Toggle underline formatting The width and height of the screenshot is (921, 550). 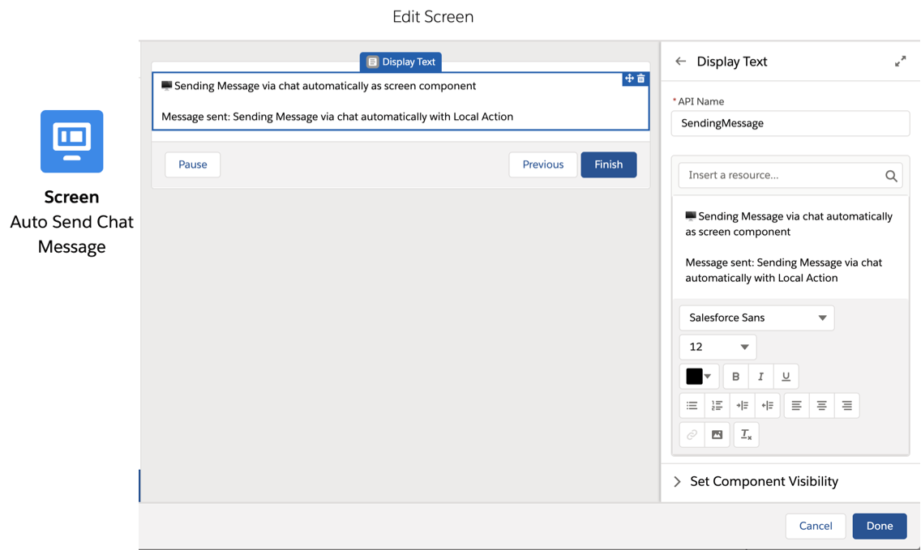click(x=785, y=376)
